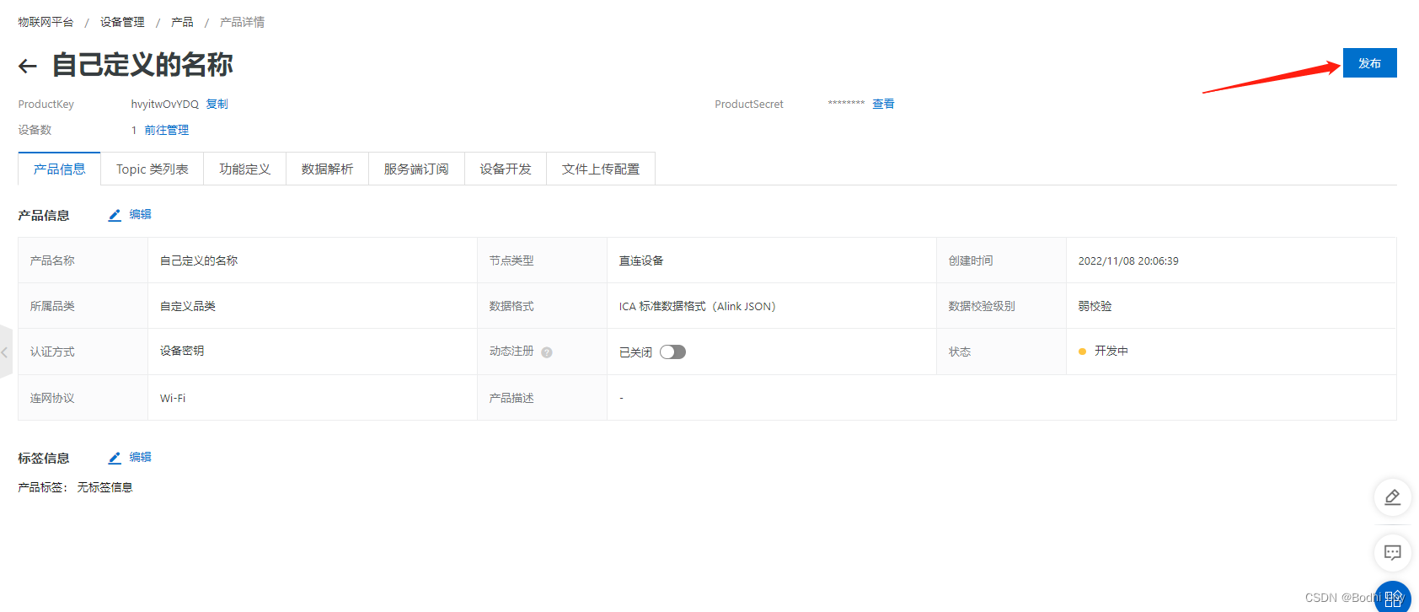Copy the ProductKey via 复制

(x=217, y=104)
